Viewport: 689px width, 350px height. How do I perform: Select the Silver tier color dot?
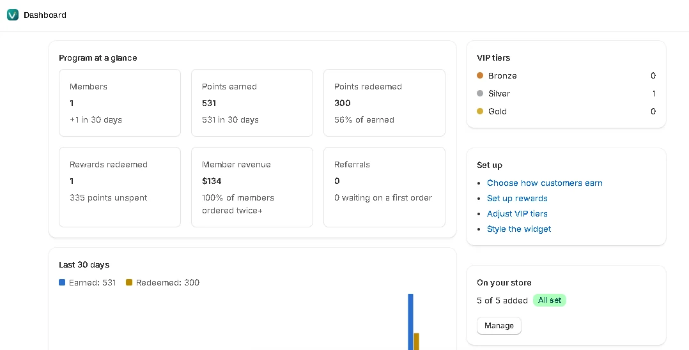(x=480, y=93)
